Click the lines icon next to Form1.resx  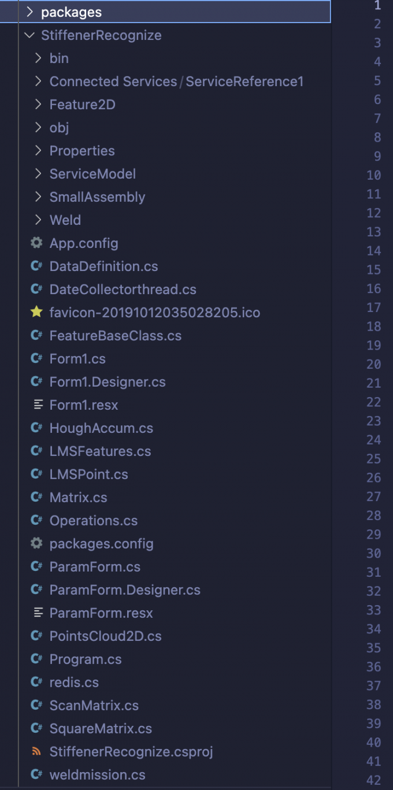coord(38,405)
